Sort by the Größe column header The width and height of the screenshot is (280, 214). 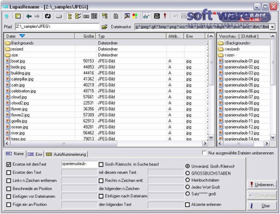pyautogui.click(x=85, y=36)
